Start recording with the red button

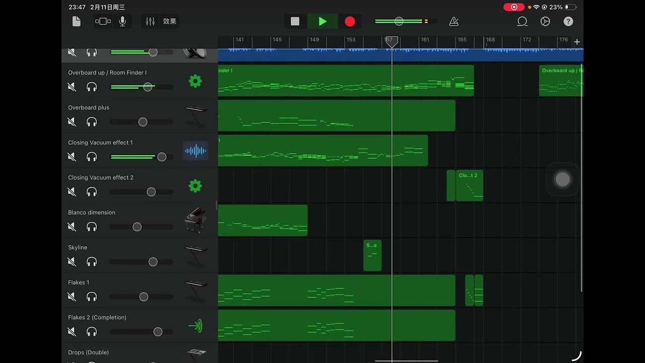[x=350, y=21]
